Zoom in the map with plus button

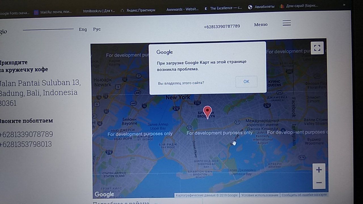point(319,170)
